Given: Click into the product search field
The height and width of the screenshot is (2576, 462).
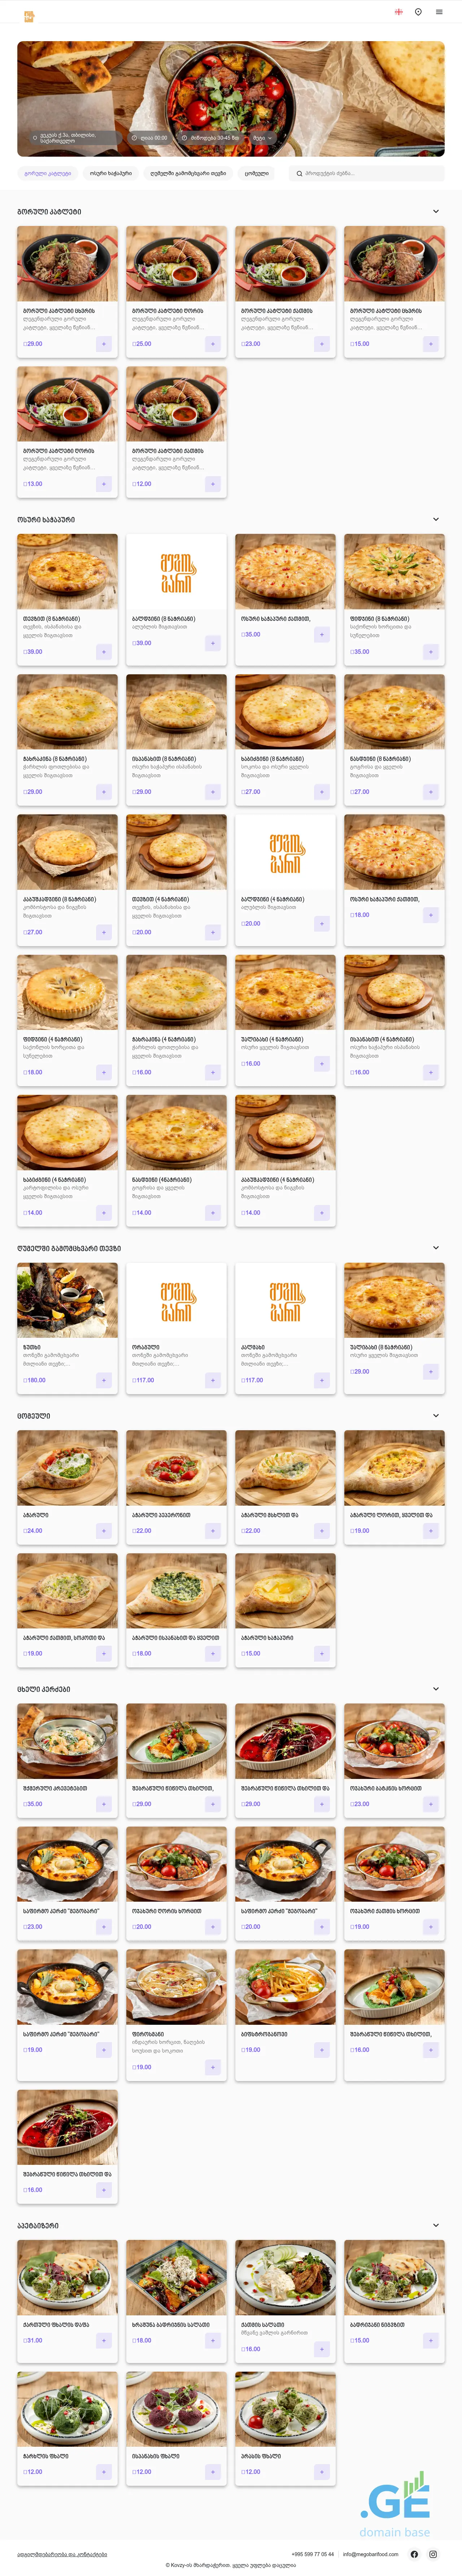Looking at the screenshot, I should (x=370, y=173).
